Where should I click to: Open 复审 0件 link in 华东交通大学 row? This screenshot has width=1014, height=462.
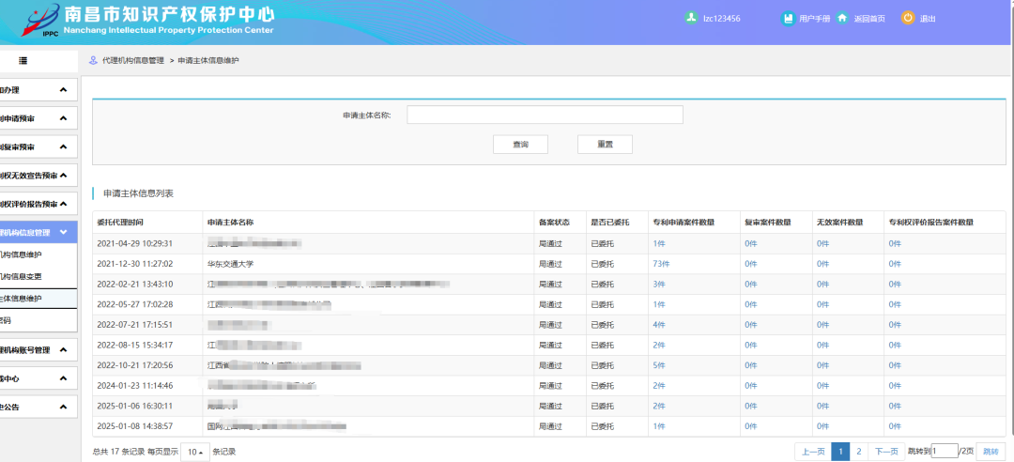(x=751, y=264)
